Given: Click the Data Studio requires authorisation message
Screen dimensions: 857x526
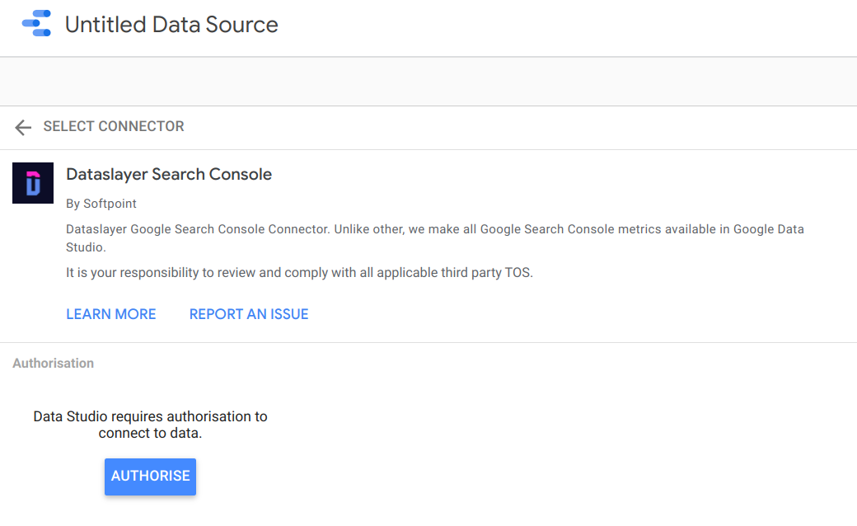Looking at the screenshot, I should coord(150,416).
